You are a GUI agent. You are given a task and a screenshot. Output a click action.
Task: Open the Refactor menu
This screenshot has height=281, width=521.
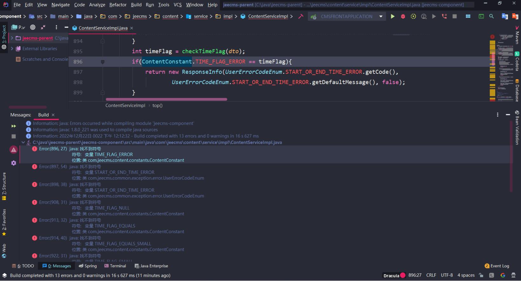click(x=118, y=5)
